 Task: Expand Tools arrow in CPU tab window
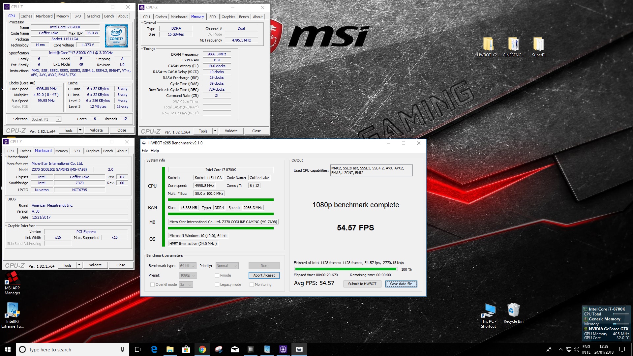click(80, 130)
